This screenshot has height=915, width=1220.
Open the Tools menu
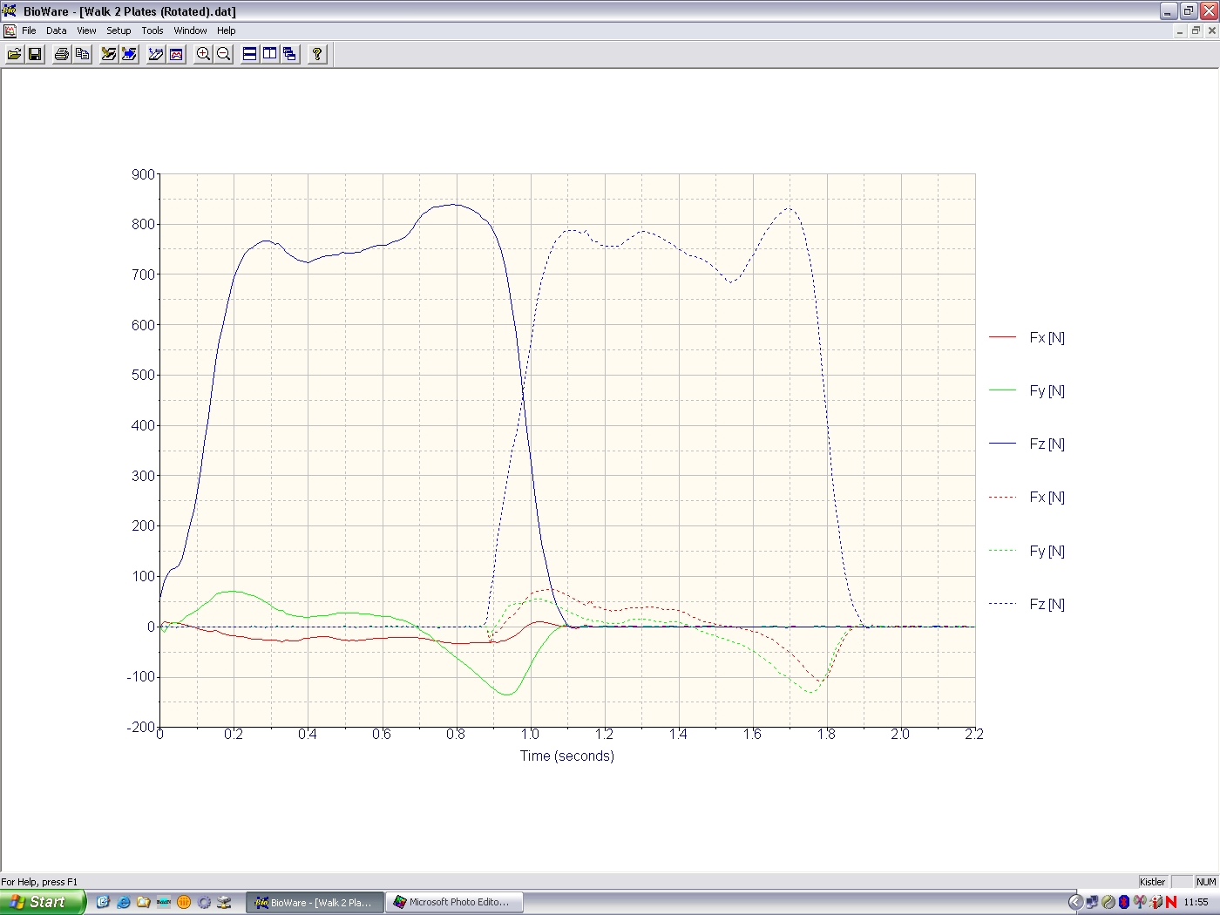coord(152,30)
